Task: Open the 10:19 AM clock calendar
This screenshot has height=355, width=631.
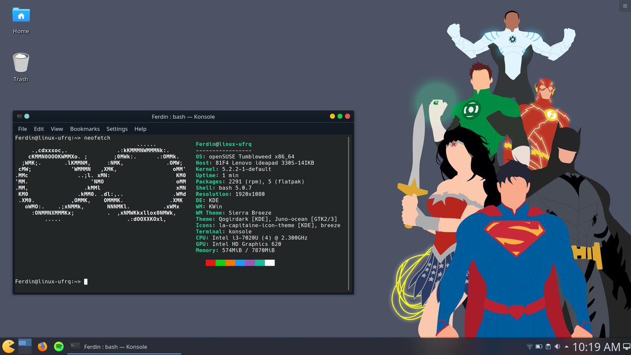Action: pos(596,347)
